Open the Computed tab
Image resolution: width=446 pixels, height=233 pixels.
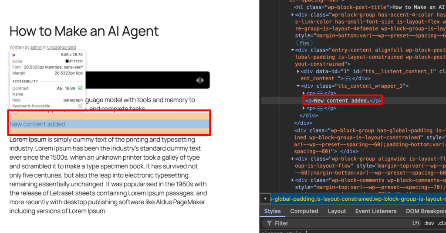pyautogui.click(x=304, y=211)
